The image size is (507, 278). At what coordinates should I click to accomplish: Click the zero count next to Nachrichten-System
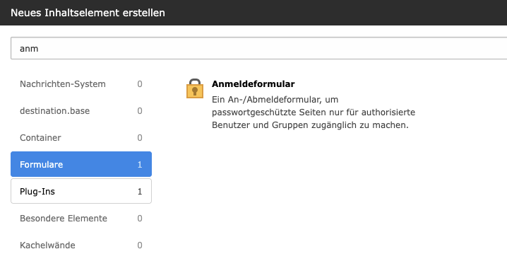pos(140,84)
